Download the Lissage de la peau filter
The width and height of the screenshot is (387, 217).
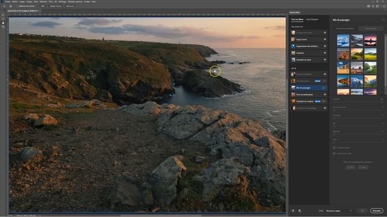325,33
